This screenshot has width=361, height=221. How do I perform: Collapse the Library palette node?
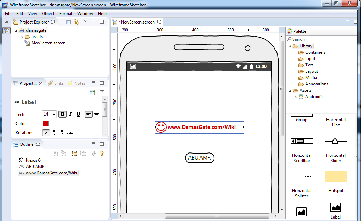tap(290, 46)
